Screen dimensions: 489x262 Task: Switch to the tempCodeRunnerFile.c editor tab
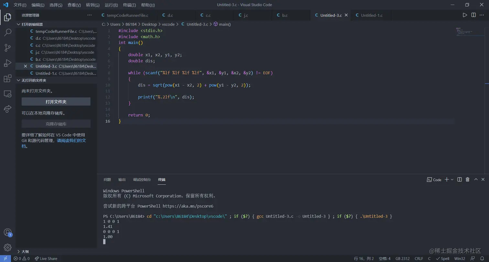pos(127,15)
